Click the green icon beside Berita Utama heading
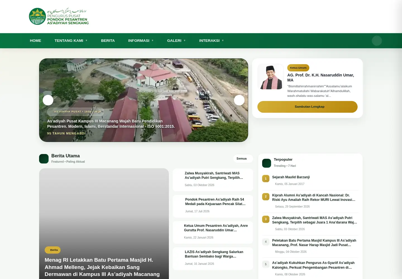The width and height of the screenshot is (402, 279). [44, 159]
